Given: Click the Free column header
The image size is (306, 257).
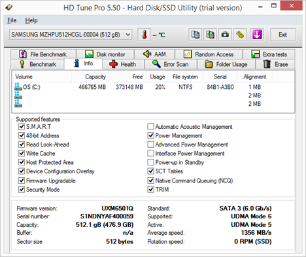Looking at the screenshot, I should coord(127,77).
